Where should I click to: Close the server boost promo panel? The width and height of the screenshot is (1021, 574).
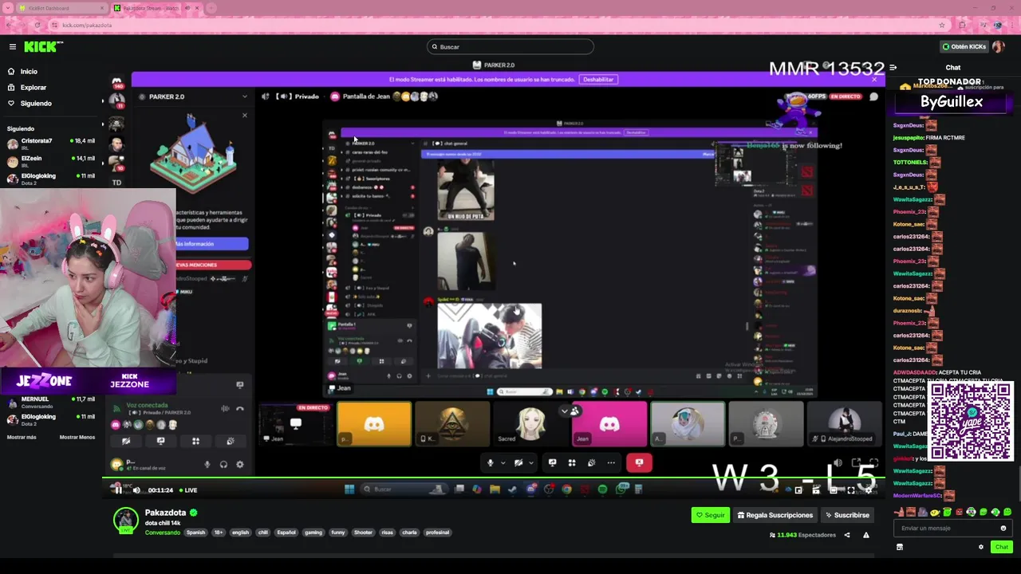(x=244, y=116)
